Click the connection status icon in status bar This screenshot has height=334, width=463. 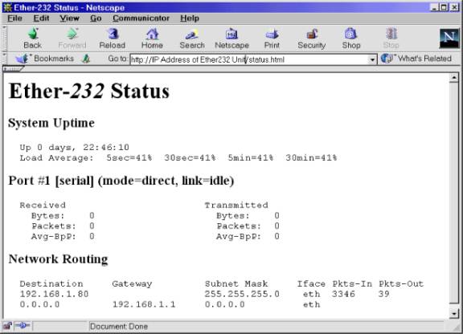[23, 326]
